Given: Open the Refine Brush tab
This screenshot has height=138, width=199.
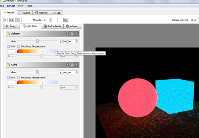Looking at the screenshot, I should (52, 26).
